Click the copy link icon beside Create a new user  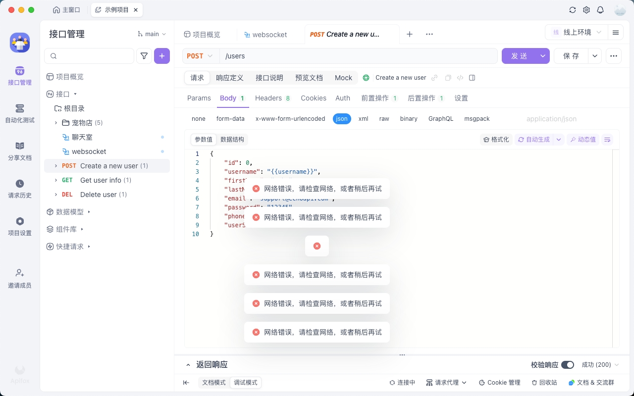434,78
